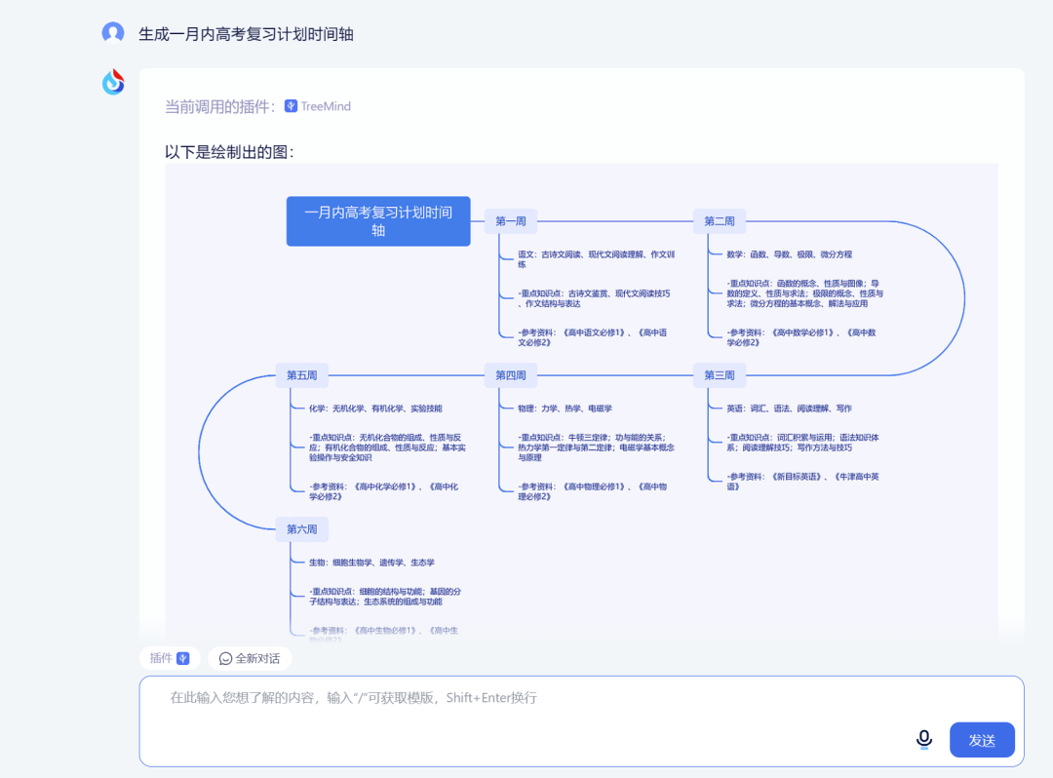This screenshot has width=1053, height=778.
Task: Click 参考资料《新目标英语》 entry
Action: [802, 482]
